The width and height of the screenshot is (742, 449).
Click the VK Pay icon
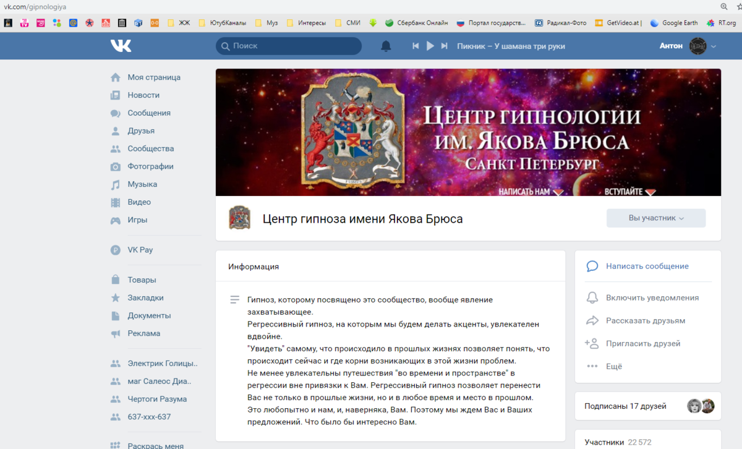tap(115, 250)
